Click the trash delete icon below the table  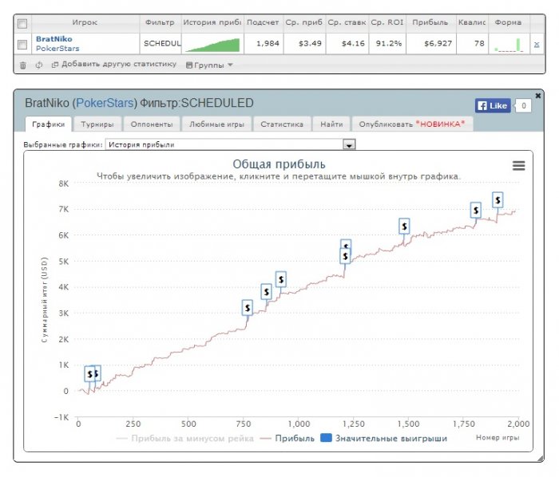(23, 65)
